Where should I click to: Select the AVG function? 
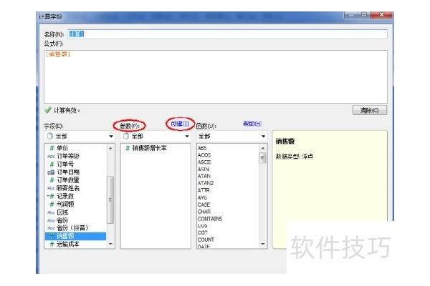(202, 197)
